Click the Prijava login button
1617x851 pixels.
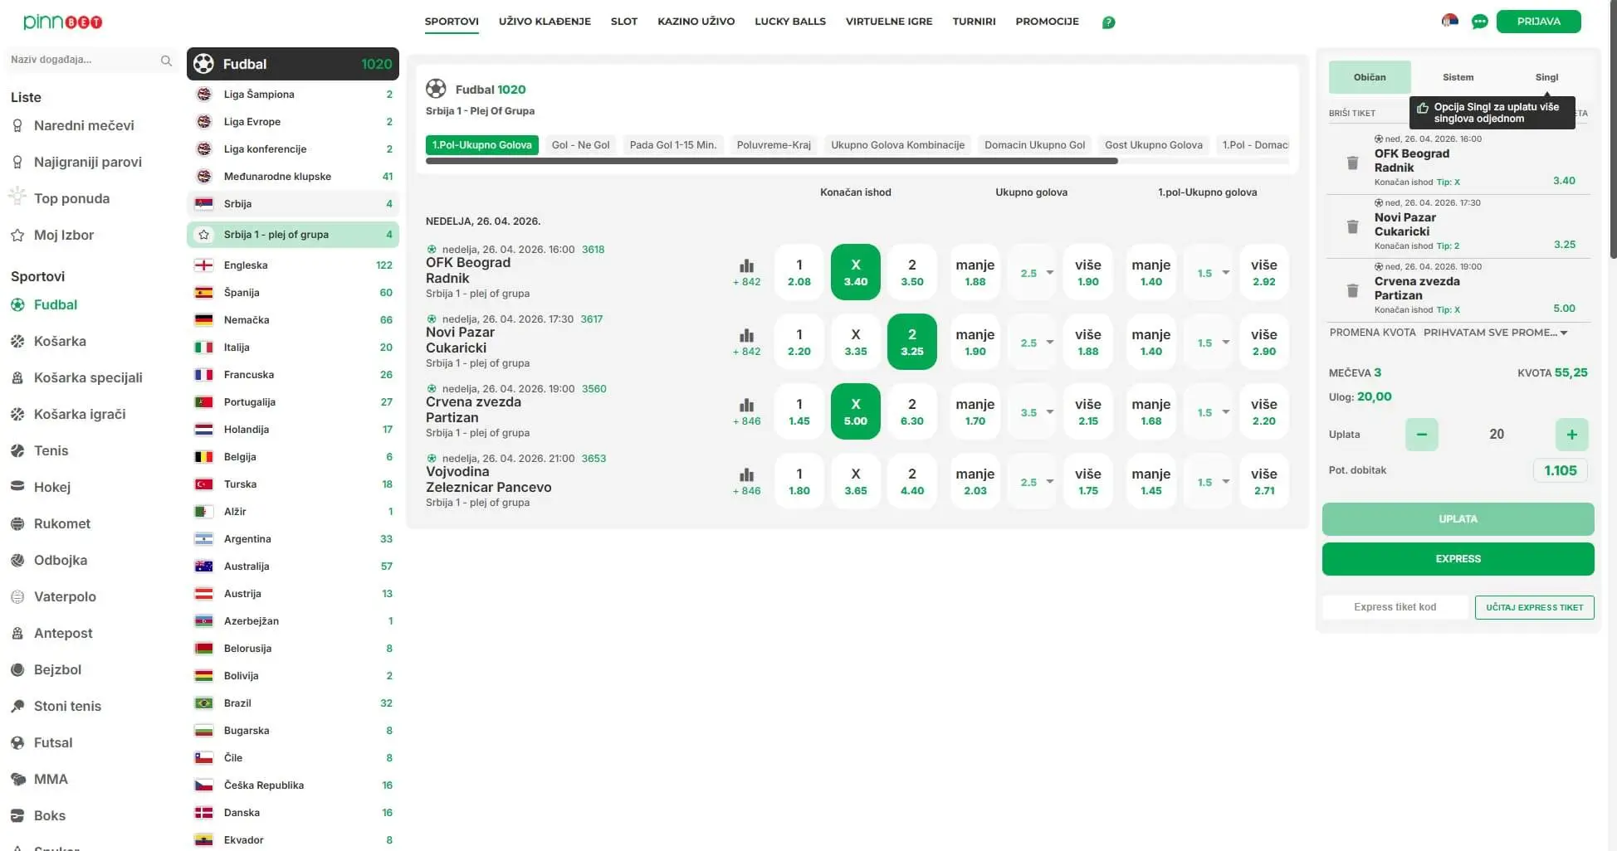(x=1538, y=22)
